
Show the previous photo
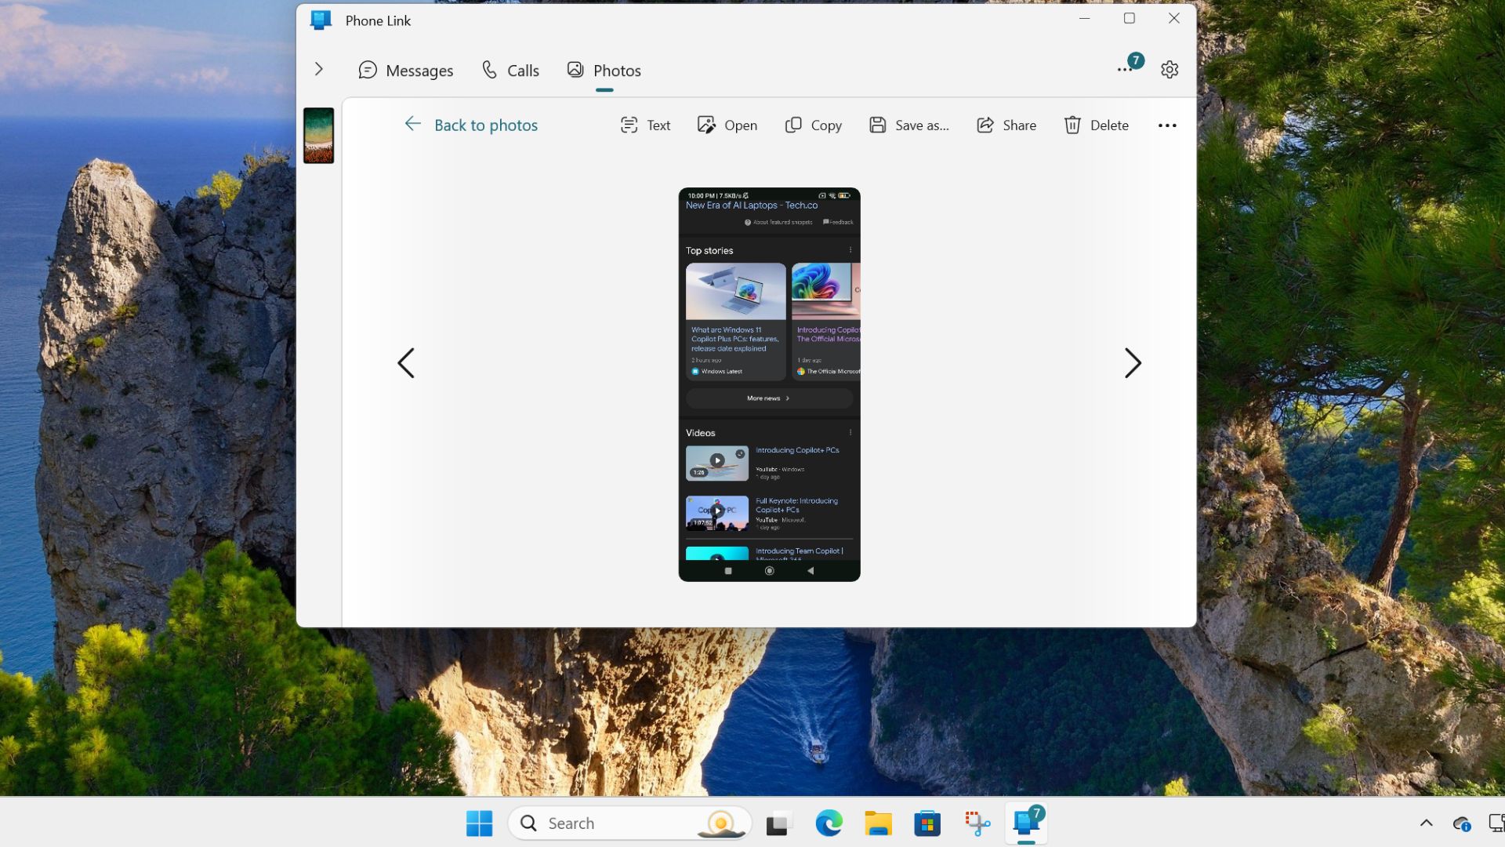pyautogui.click(x=406, y=363)
